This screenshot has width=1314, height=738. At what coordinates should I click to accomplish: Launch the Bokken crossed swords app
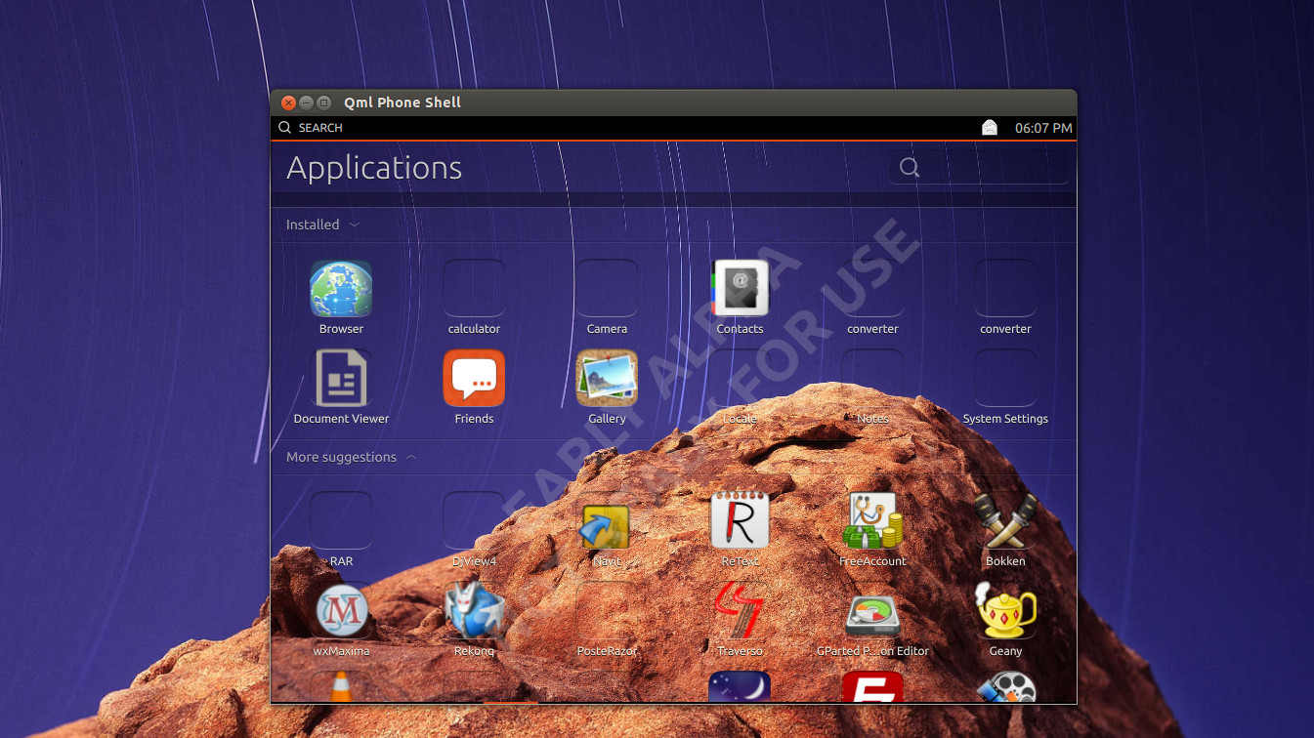click(x=1005, y=521)
